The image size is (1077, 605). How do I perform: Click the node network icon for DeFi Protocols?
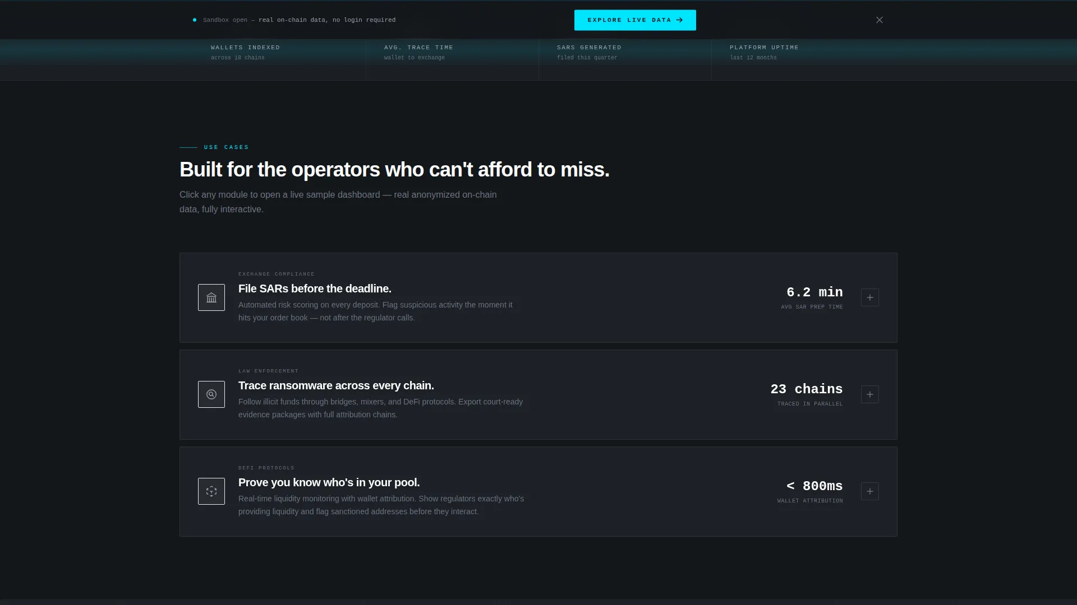point(211,491)
